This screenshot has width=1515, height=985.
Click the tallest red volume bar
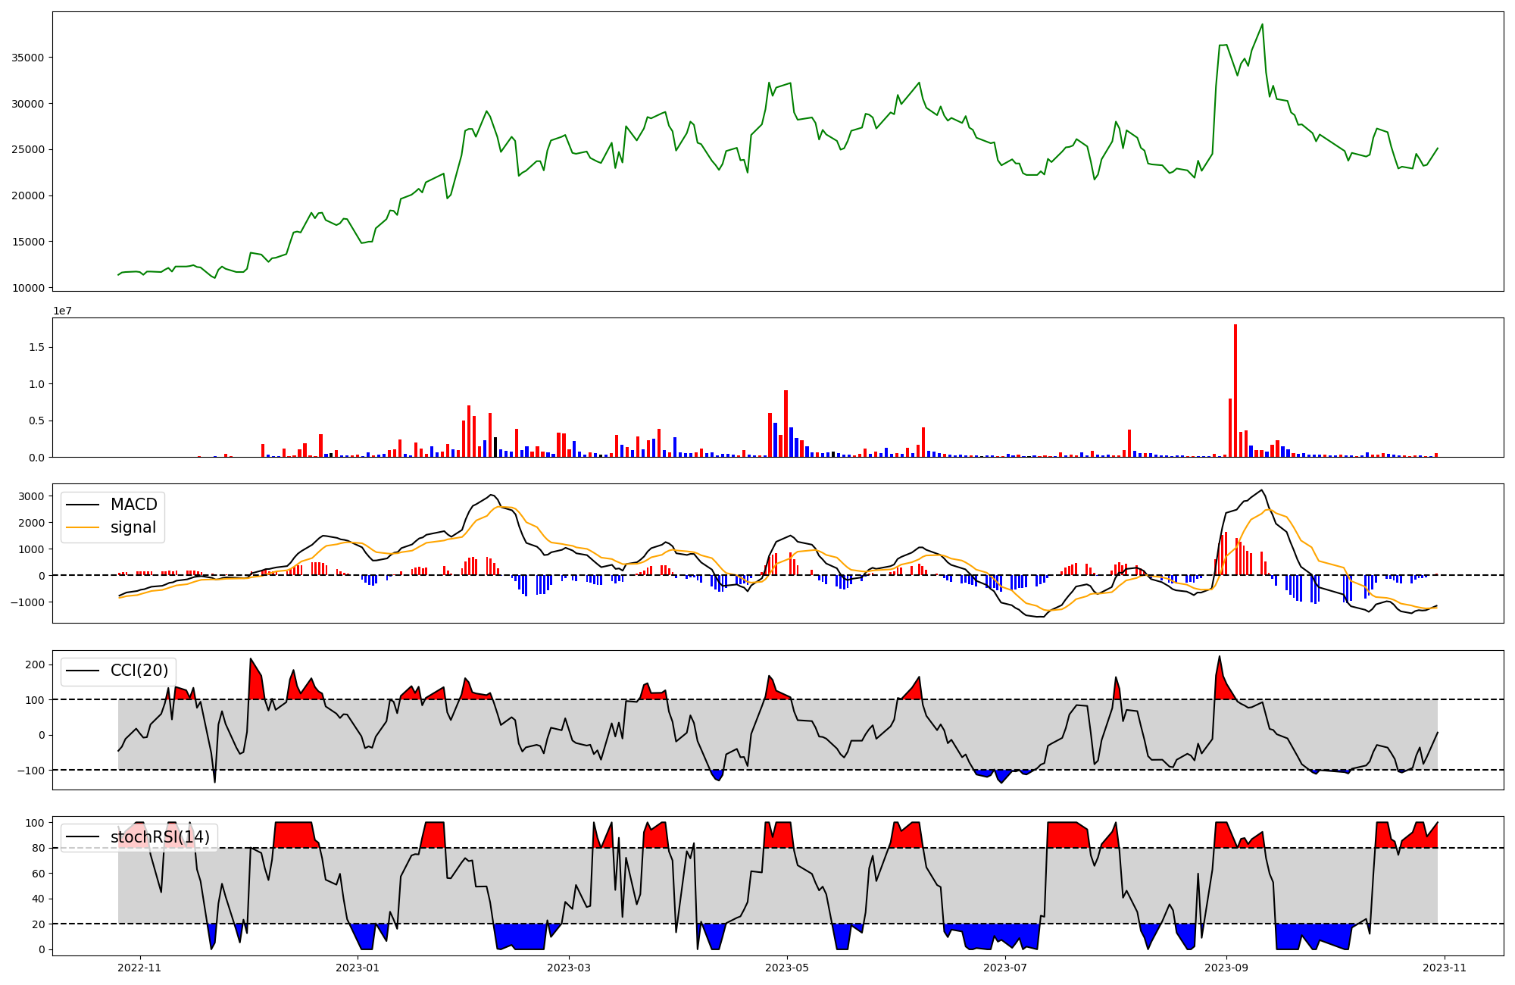[1235, 390]
